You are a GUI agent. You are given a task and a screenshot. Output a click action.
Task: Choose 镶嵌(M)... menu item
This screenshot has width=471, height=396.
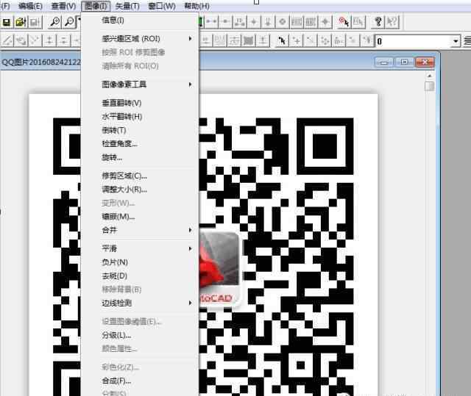(x=139, y=217)
